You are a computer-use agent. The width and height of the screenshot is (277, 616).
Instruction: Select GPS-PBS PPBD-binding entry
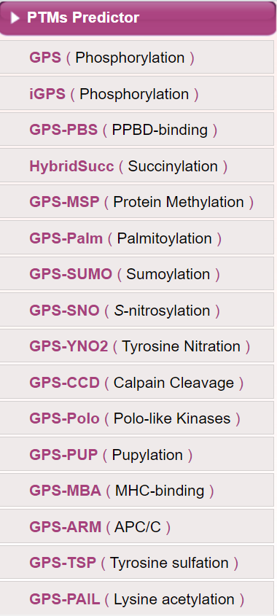[136, 129]
